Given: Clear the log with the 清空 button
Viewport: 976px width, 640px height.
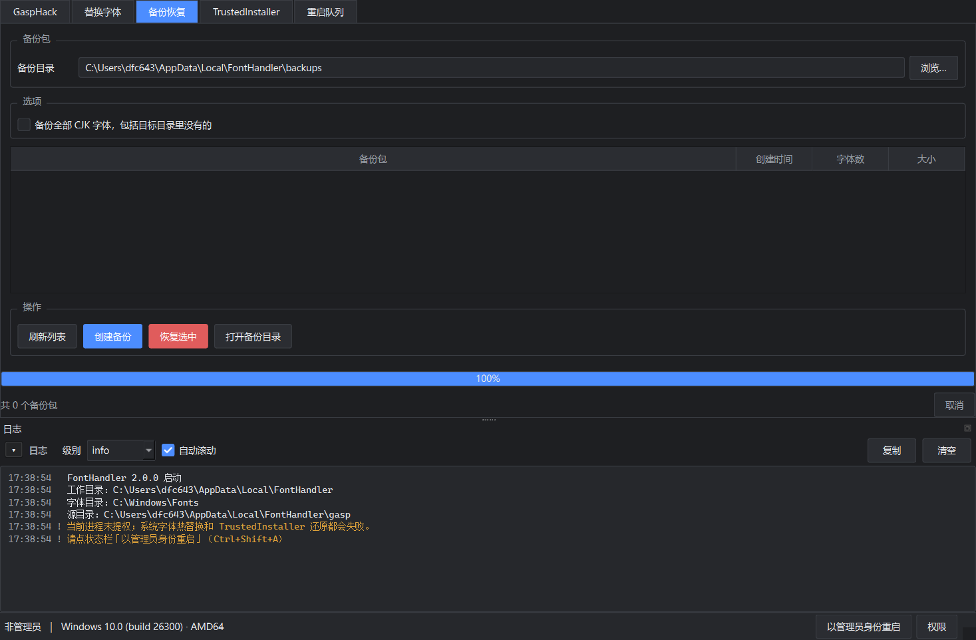Looking at the screenshot, I should 947,450.
